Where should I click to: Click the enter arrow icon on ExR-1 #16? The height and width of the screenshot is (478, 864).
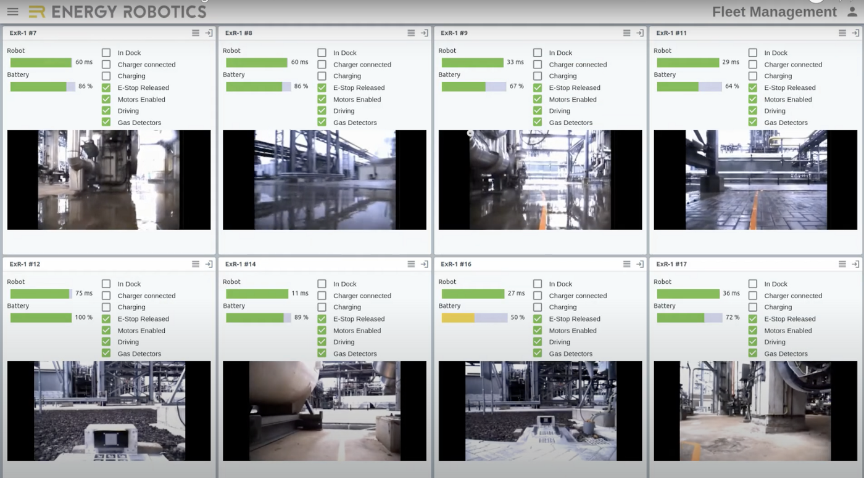(x=640, y=264)
